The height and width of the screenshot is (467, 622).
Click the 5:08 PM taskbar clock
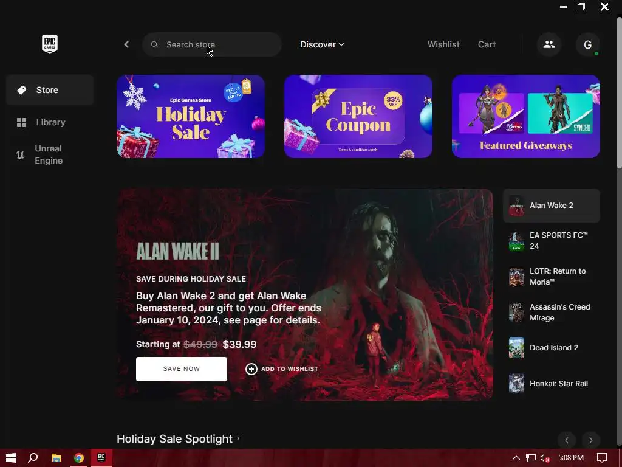click(x=571, y=458)
